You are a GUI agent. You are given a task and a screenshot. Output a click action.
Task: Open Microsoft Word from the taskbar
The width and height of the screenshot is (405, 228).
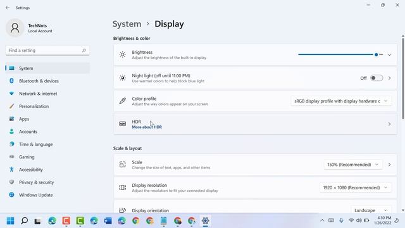coord(108,221)
